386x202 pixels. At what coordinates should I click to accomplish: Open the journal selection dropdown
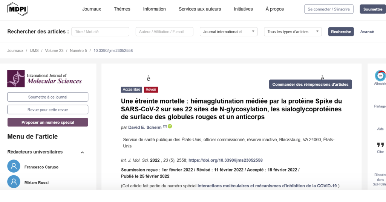point(228,32)
